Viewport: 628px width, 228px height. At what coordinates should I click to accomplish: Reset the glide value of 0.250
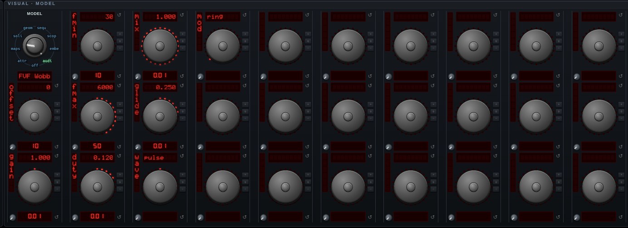[182, 86]
